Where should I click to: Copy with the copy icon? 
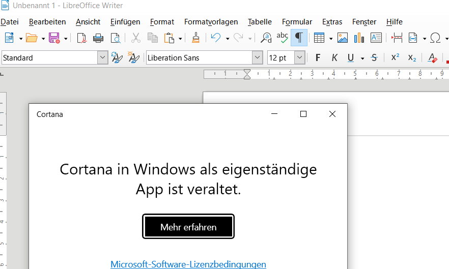[153, 38]
